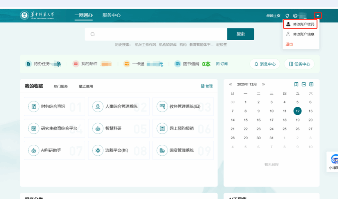Click the list view icon above the calendar
The height and width of the screenshot is (199, 338).
coord(311,84)
